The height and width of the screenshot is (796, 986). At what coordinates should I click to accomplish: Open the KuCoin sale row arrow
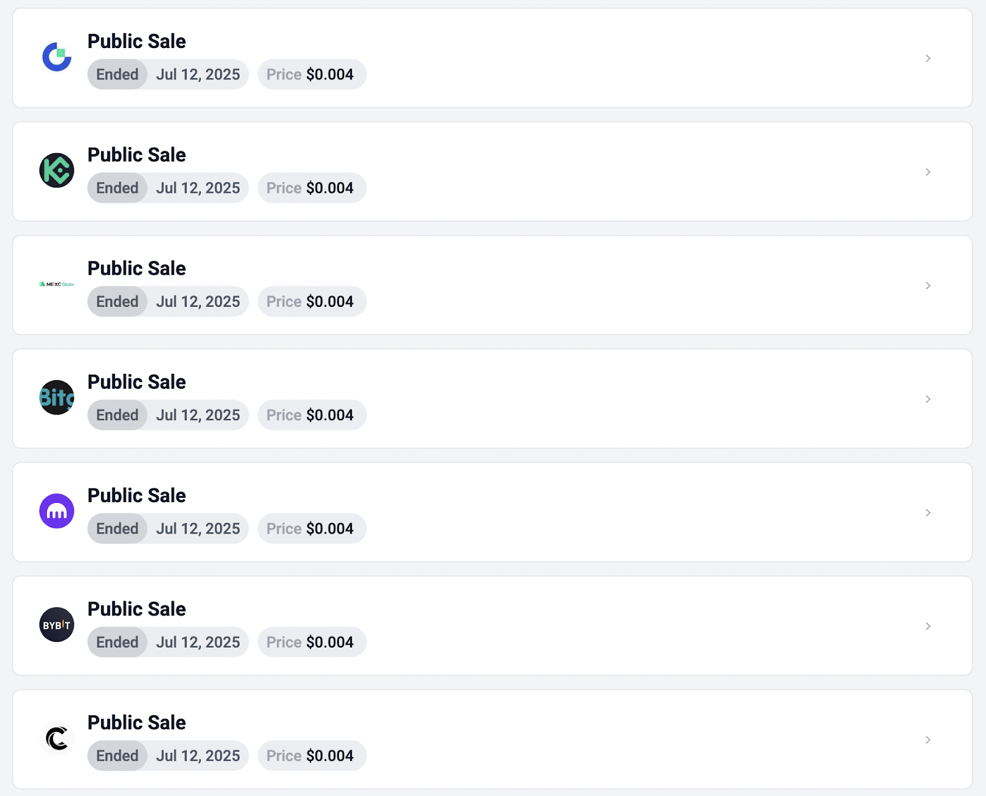[x=927, y=172]
